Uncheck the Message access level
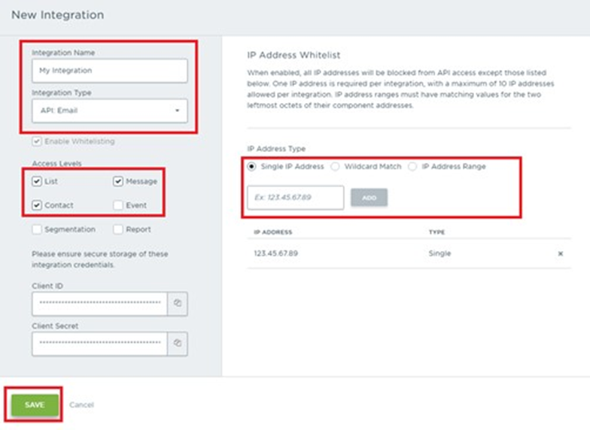This screenshot has width=590, height=430. (119, 181)
